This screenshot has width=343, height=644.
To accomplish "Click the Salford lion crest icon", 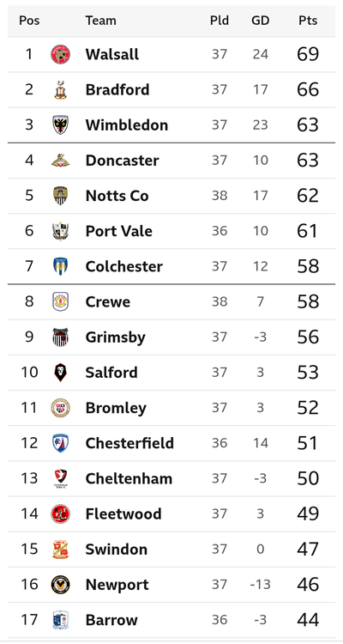I will (x=60, y=372).
